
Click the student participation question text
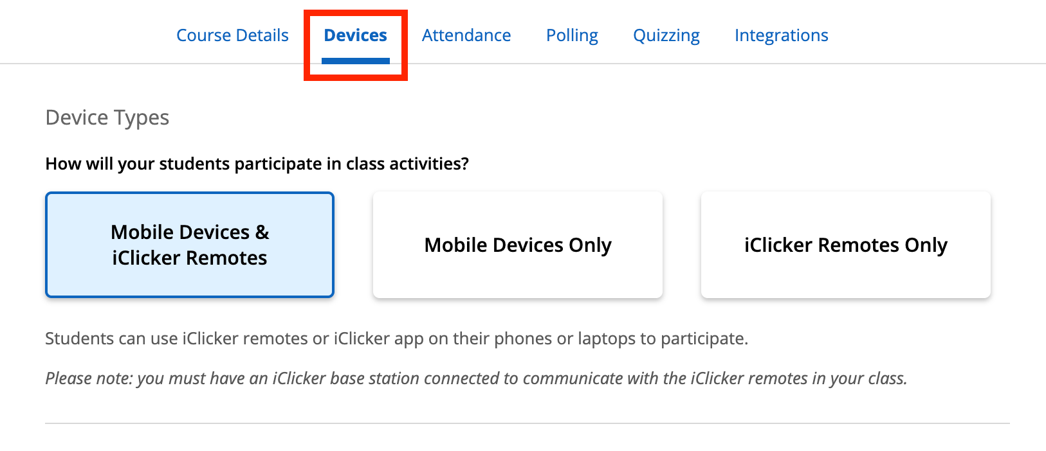tap(257, 164)
